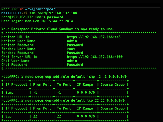Select the Sandbox Password value Passw0rd
This screenshot has height=122, width=163.
pos(75,53)
